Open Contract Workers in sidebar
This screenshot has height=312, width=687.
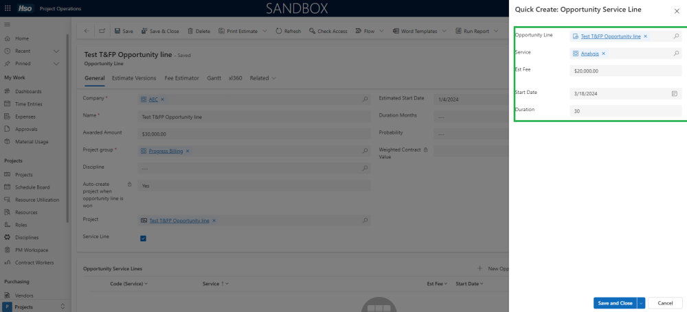click(34, 263)
